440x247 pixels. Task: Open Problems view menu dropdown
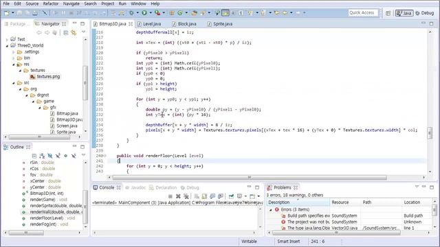tap(417, 187)
